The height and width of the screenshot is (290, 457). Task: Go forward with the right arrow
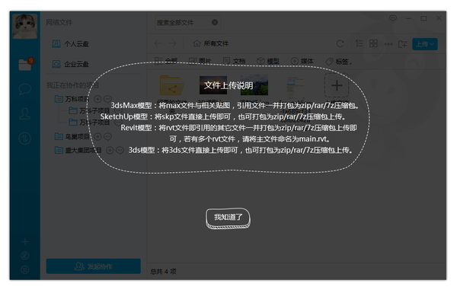point(173,43)
